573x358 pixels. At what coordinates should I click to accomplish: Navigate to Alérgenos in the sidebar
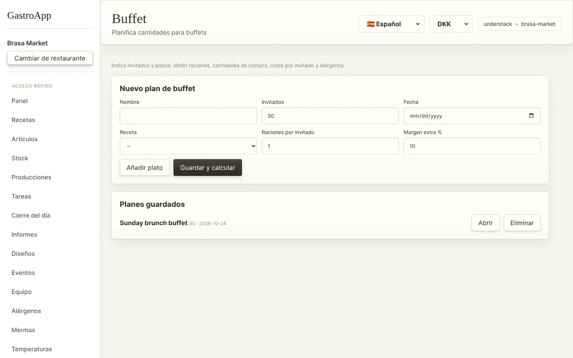pos(26,311)
